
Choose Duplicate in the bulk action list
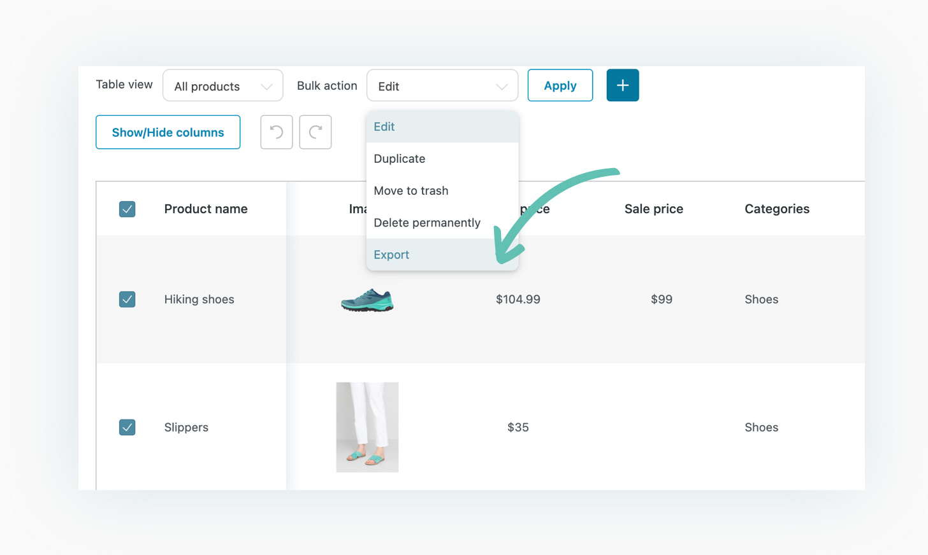442,158
